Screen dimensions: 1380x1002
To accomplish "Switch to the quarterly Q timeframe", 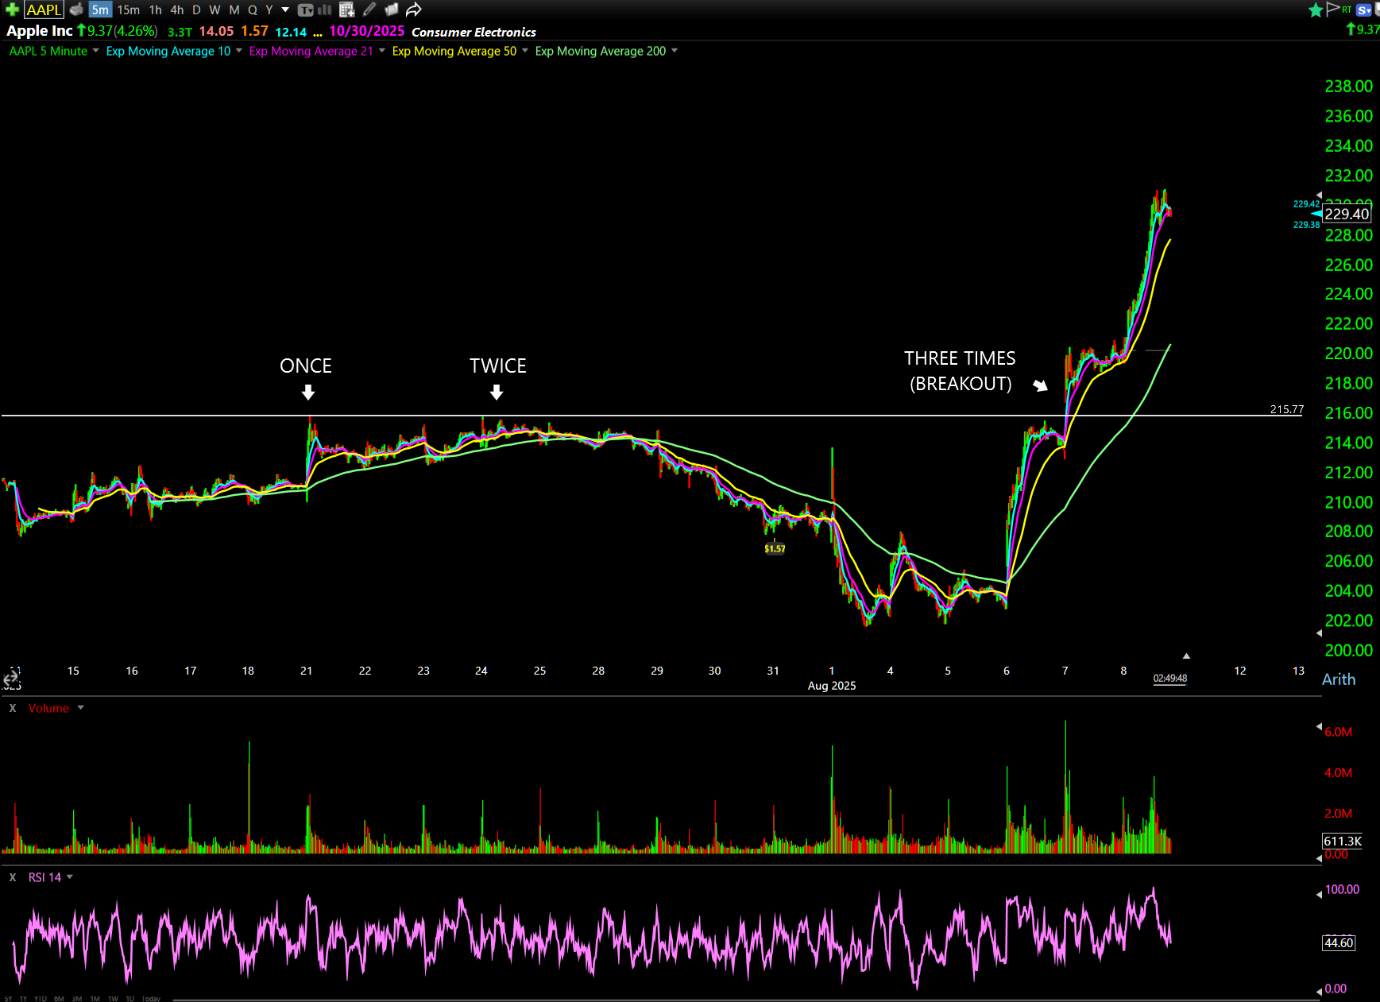I will tap(253, 10).
